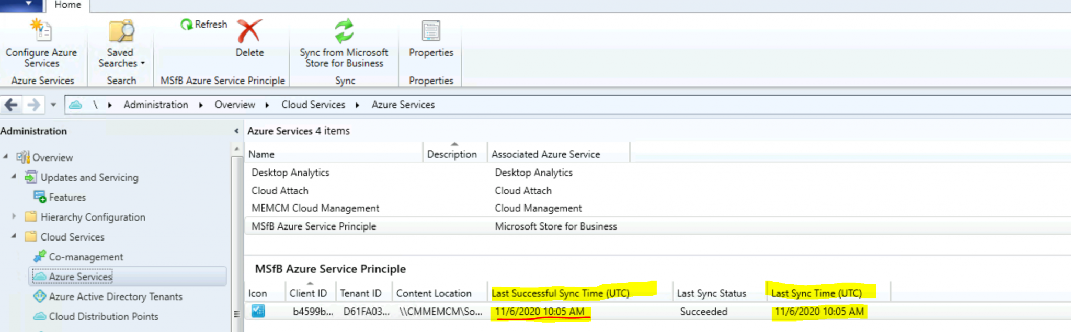The image size is (1071, 332).
Task: Click the Back navigation arrow
Action: [x=11, y=105]
